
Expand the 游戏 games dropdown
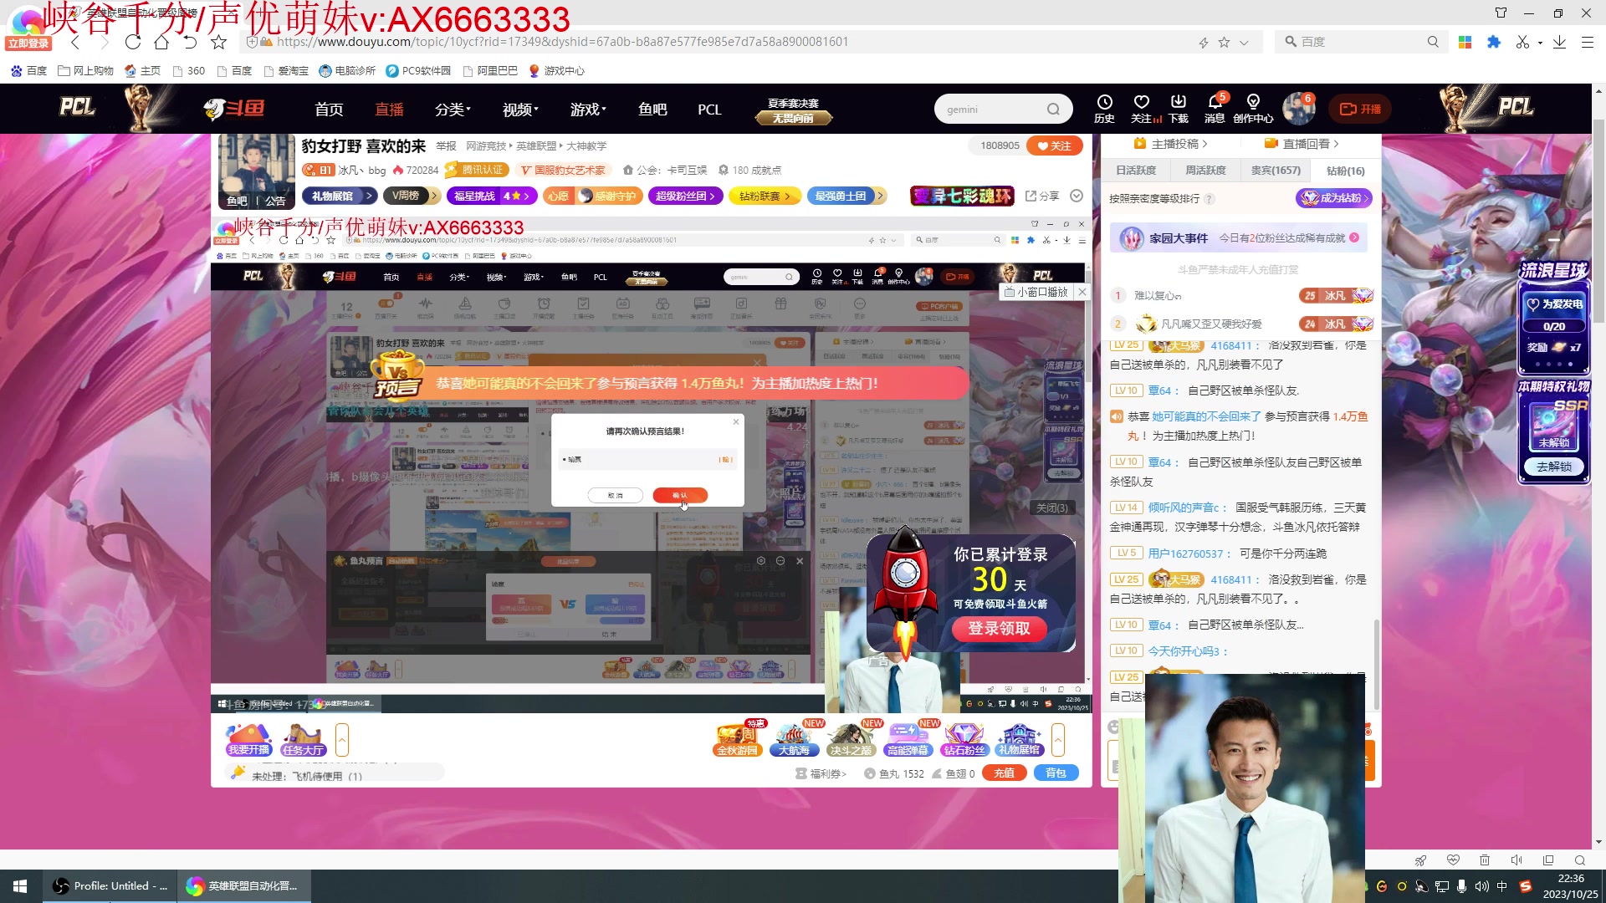click(x=588, y=110)
